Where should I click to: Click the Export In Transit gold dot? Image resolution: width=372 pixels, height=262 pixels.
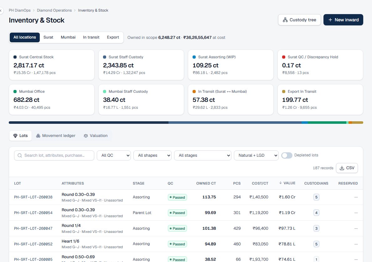pos(283,92)
